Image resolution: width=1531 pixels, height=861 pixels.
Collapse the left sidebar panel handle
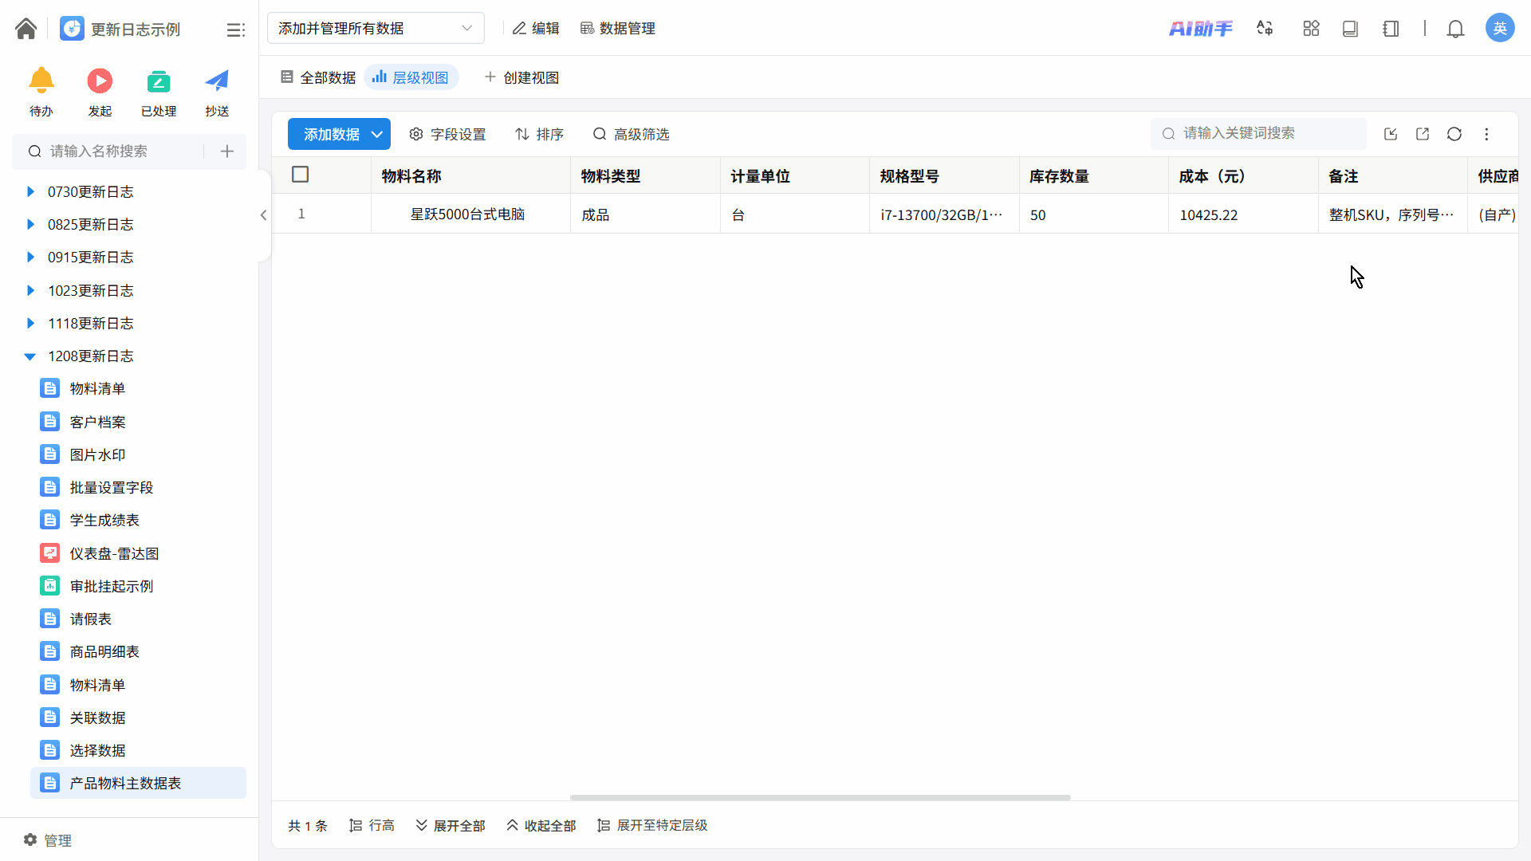tap(263, 215)
